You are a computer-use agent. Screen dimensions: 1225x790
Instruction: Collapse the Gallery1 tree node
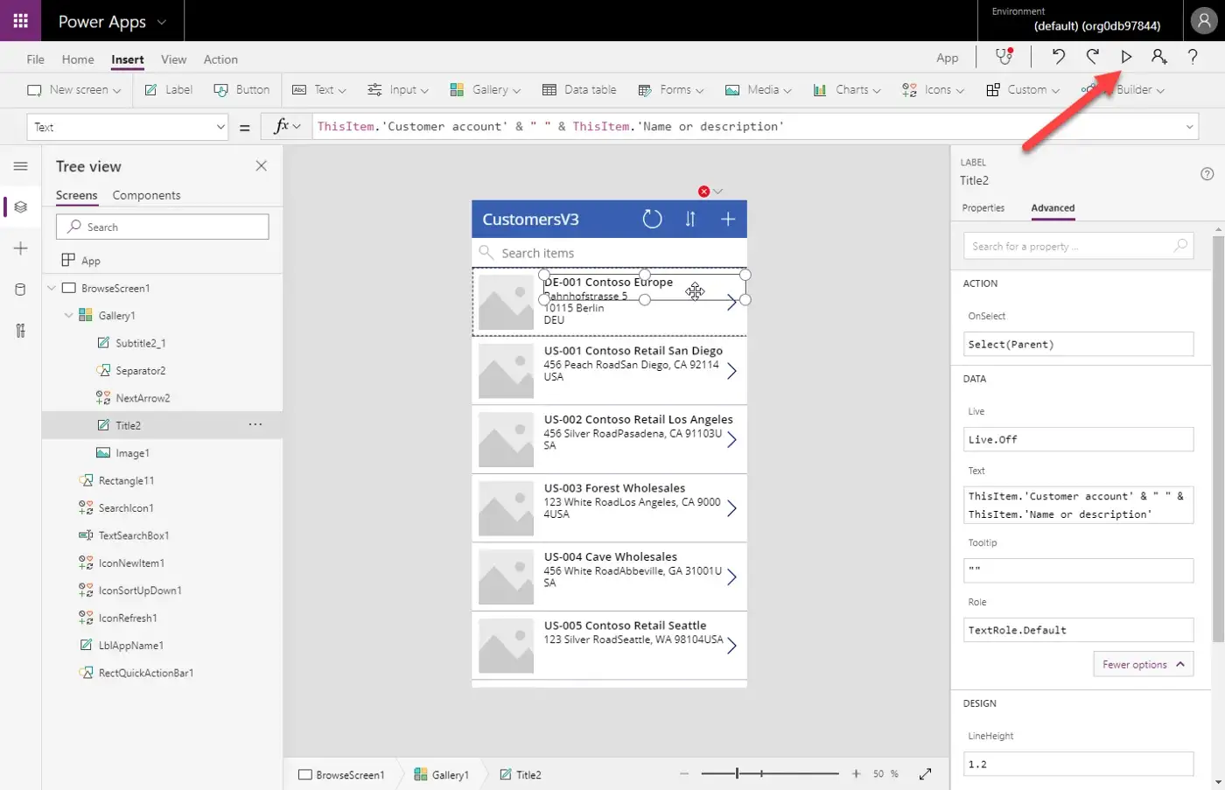pyautogui.click(x=68, y=315)
